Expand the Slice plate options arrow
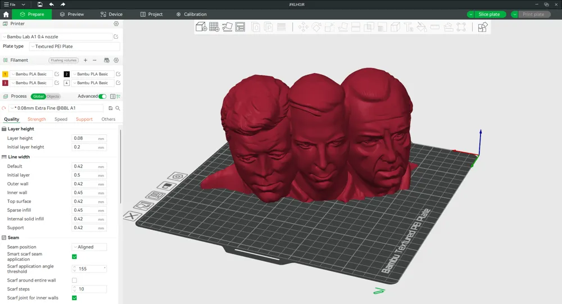This screenshot has width=562, height=304. tap(470, 15)
